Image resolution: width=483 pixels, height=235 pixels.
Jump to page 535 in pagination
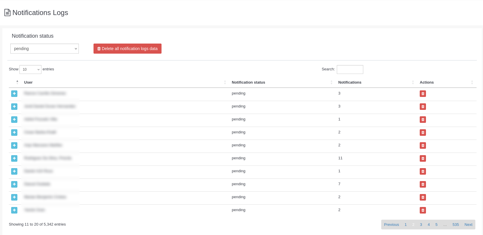pyautogui.click(x=455, y=225)
